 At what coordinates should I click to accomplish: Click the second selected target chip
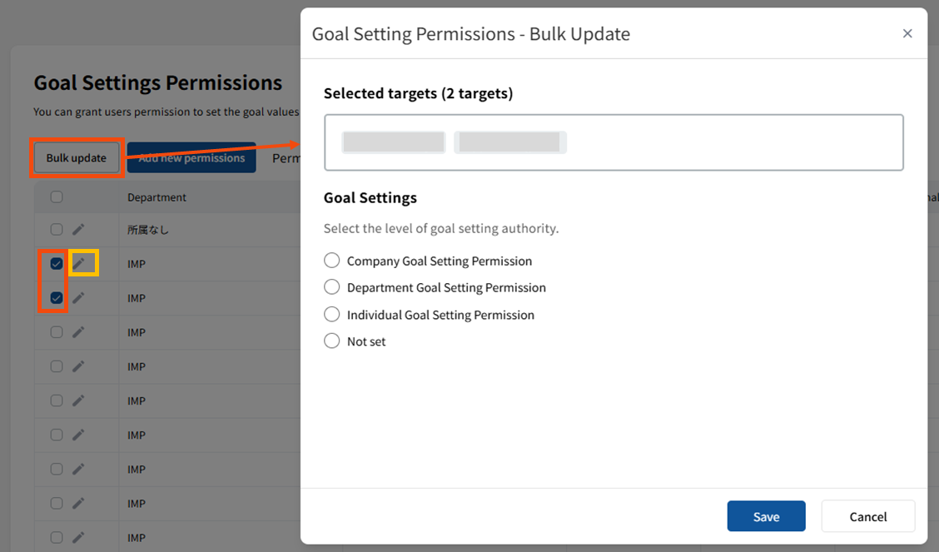[509, 142]
